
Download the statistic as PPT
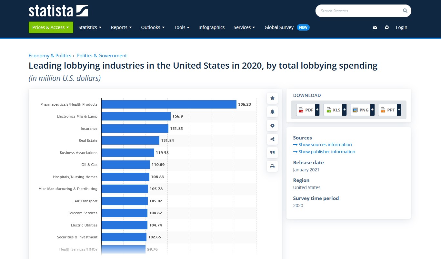pyautogui.click(x=387, y=110)
